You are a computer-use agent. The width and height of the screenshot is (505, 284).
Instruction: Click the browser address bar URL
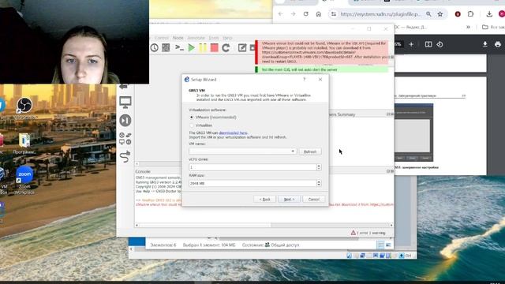380,14
